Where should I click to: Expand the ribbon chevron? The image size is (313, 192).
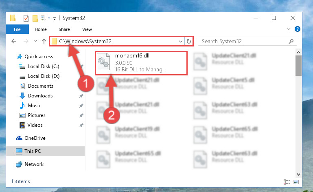click(x=289, y=29)
